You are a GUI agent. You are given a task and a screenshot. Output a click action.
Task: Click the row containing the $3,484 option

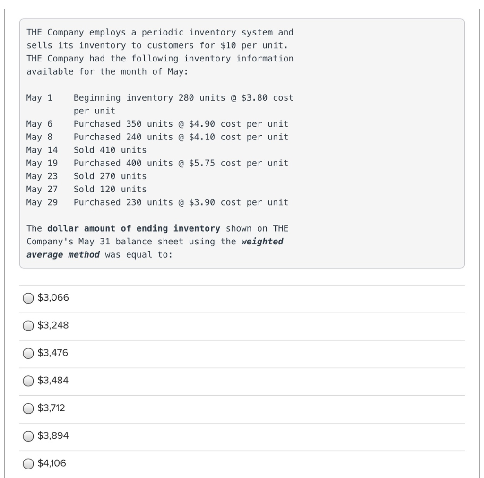236,381
